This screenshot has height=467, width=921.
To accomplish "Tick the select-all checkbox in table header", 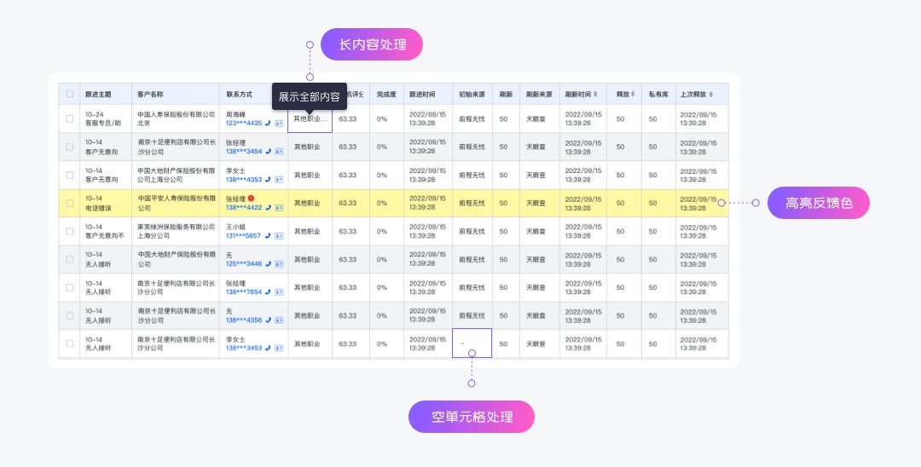I will click(x=70, y=94).
